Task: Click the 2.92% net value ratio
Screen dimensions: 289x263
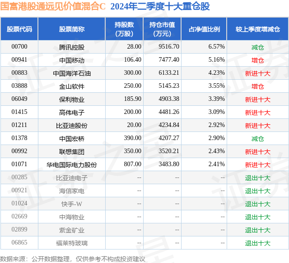Action: (x=217, y=125)
